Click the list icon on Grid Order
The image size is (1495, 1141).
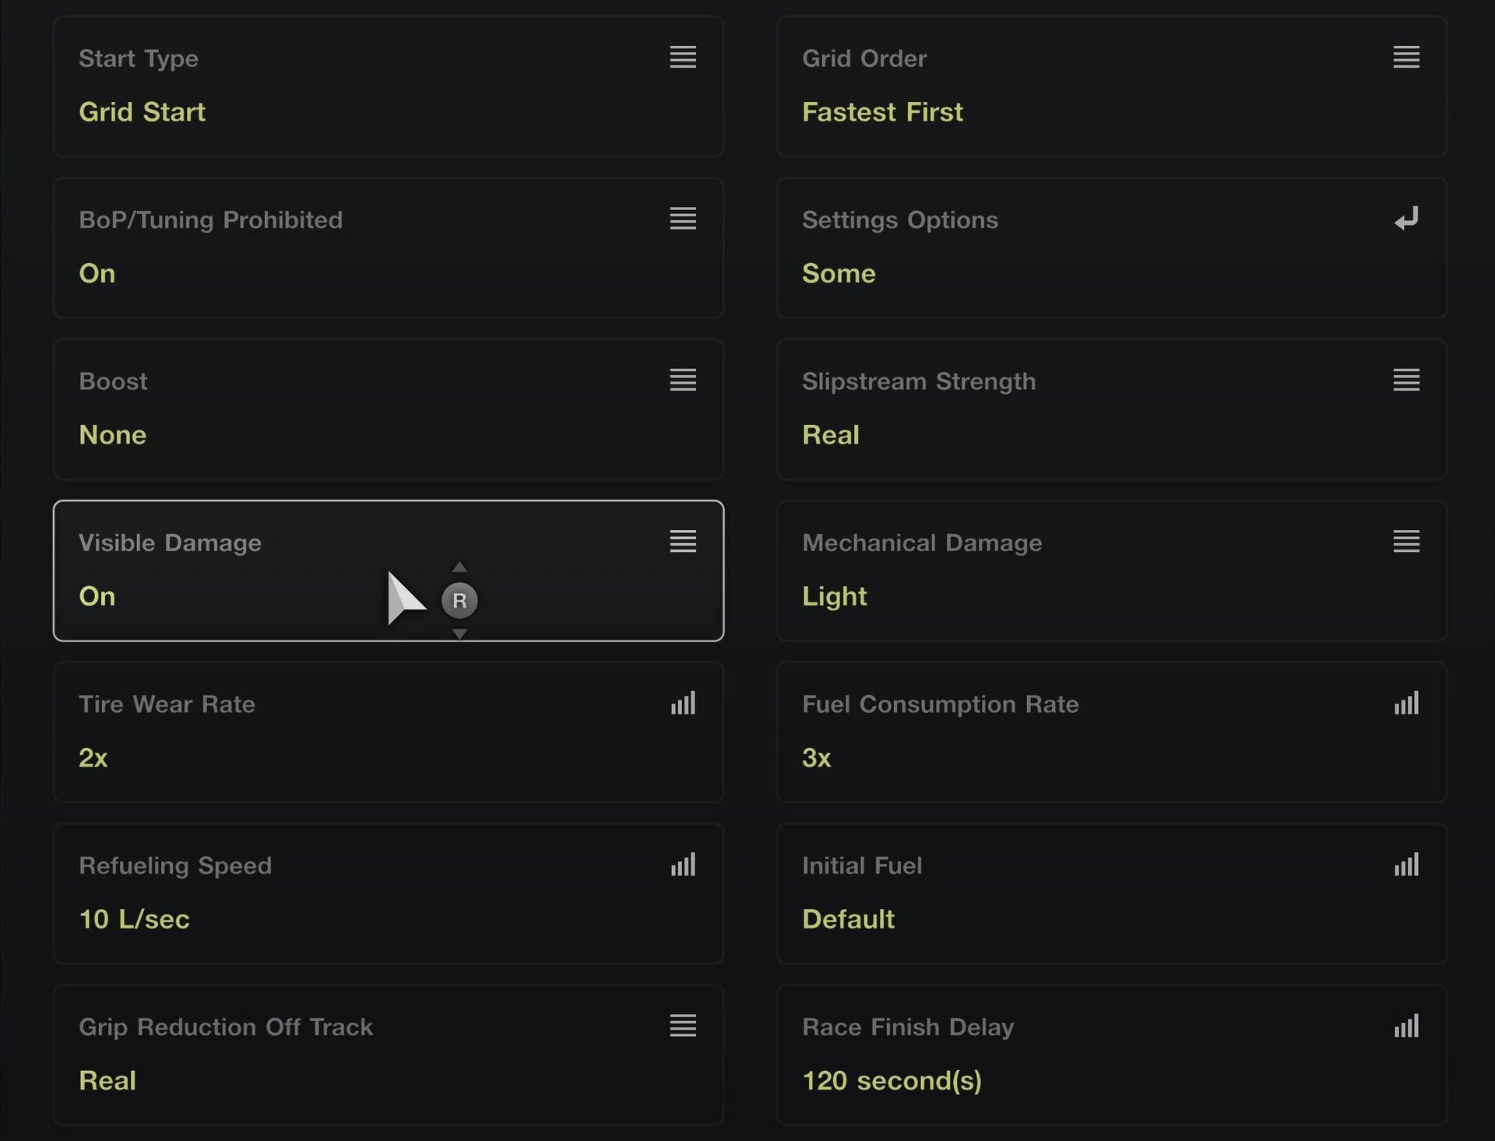pos(1405,57)
